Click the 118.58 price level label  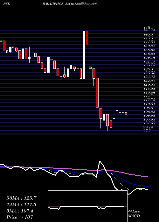(149, 89)
